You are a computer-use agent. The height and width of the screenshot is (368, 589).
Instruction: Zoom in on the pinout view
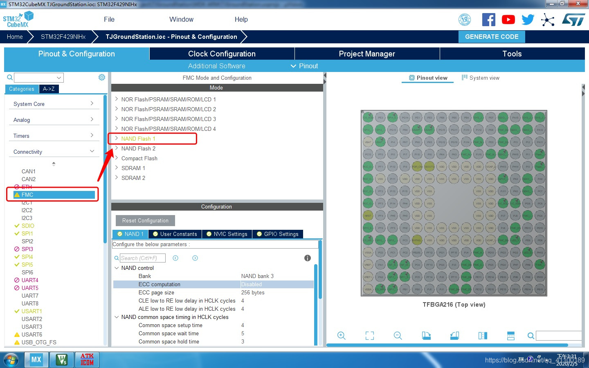[x=342, y=336]
